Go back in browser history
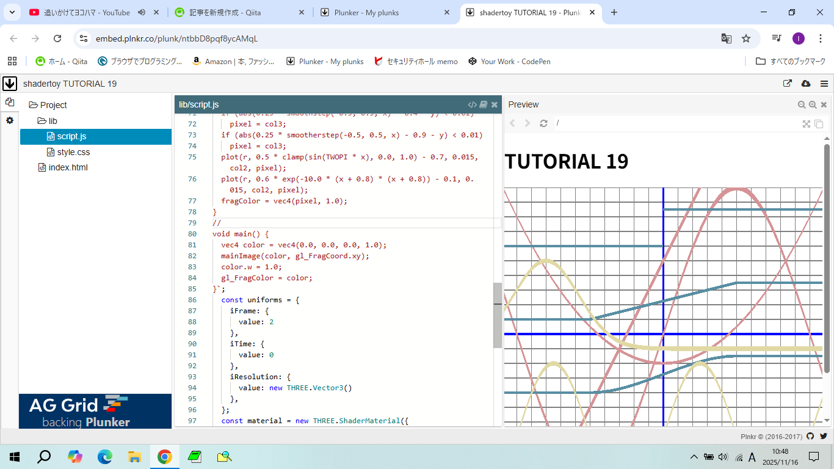This screenshot has height=469, width=834. (14, 38)
